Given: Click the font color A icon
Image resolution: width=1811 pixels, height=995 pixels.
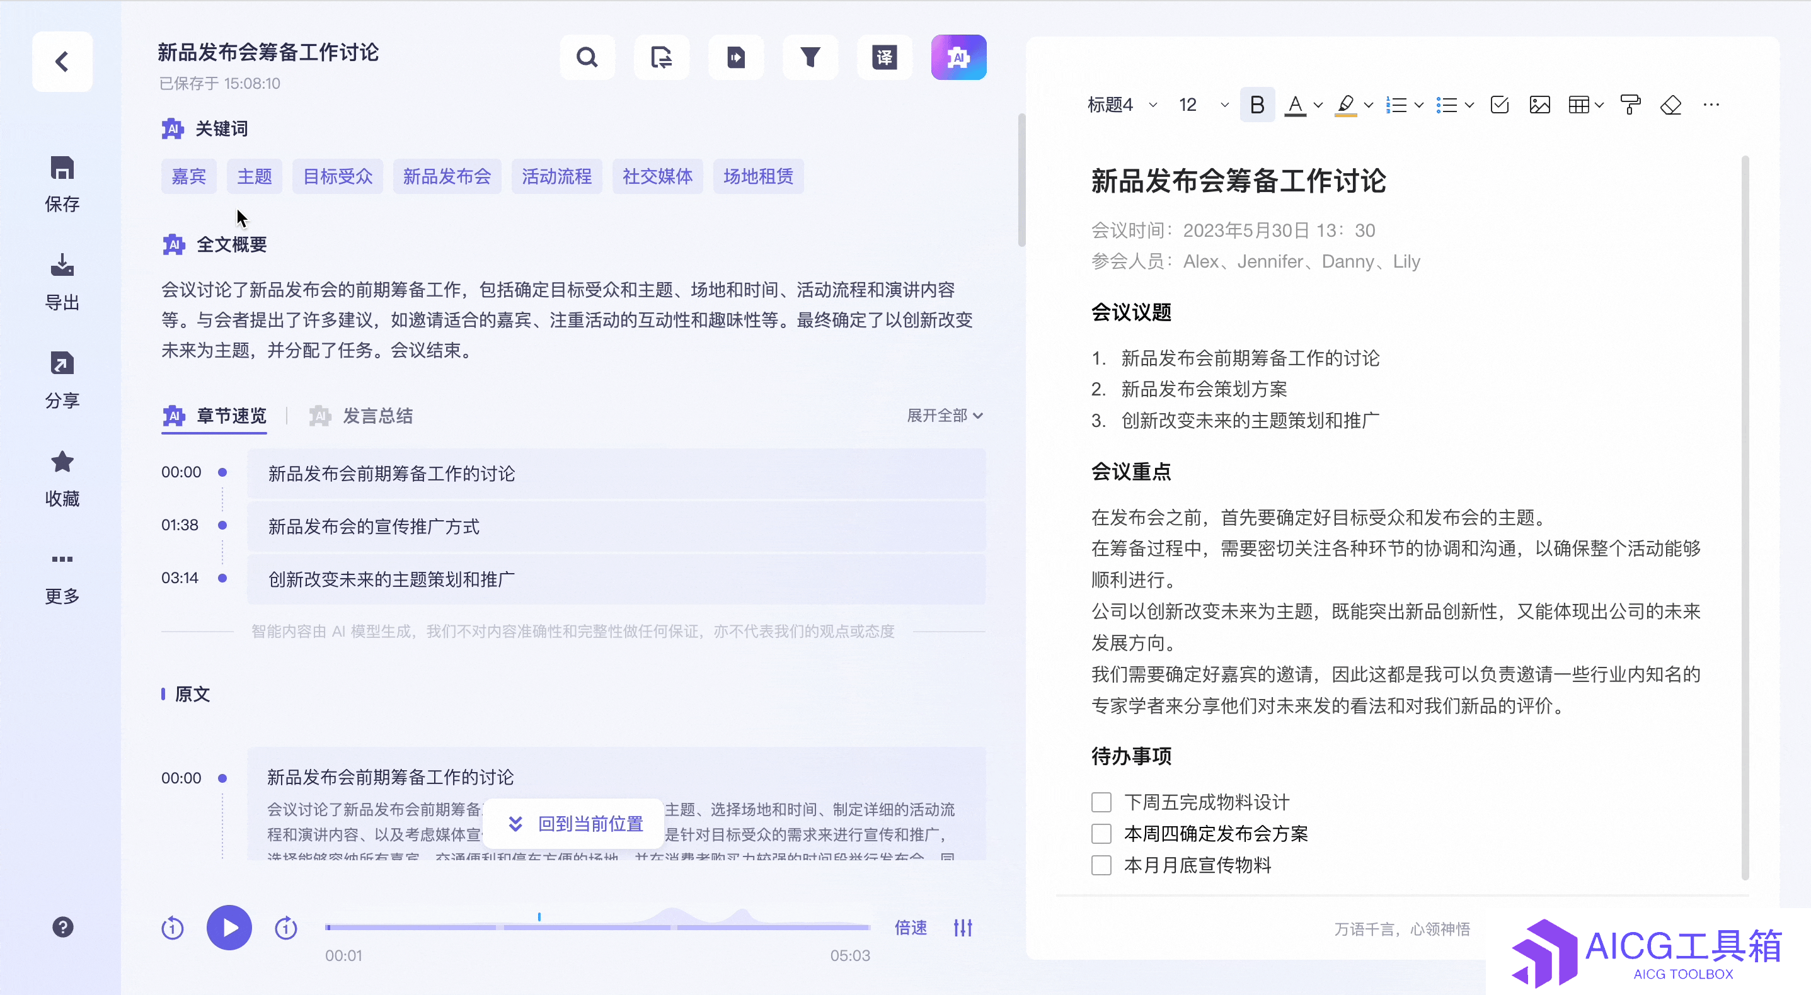Looking at the screenshot, I should tap(1295, 105).
